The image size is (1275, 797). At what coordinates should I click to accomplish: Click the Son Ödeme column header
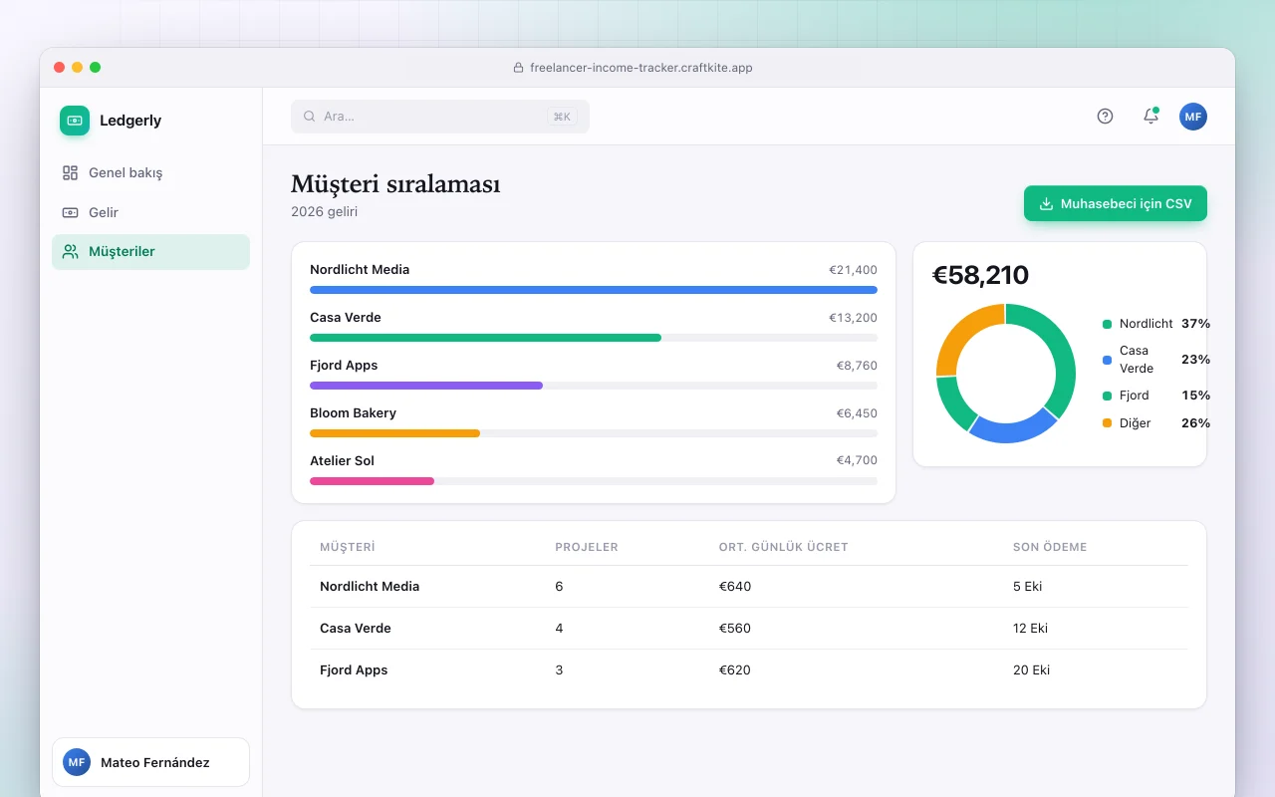coord(1050,547)
